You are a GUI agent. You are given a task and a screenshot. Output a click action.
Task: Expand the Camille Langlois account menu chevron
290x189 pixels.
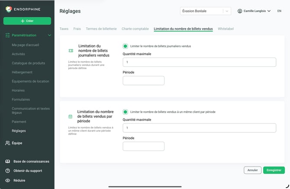269,11
